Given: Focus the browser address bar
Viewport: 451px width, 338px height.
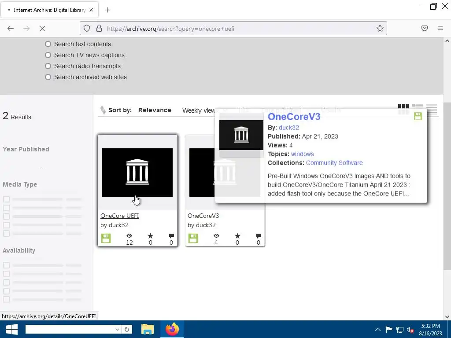Looking at the screenshot, I should pyautogui.click(x=233, y=29).
